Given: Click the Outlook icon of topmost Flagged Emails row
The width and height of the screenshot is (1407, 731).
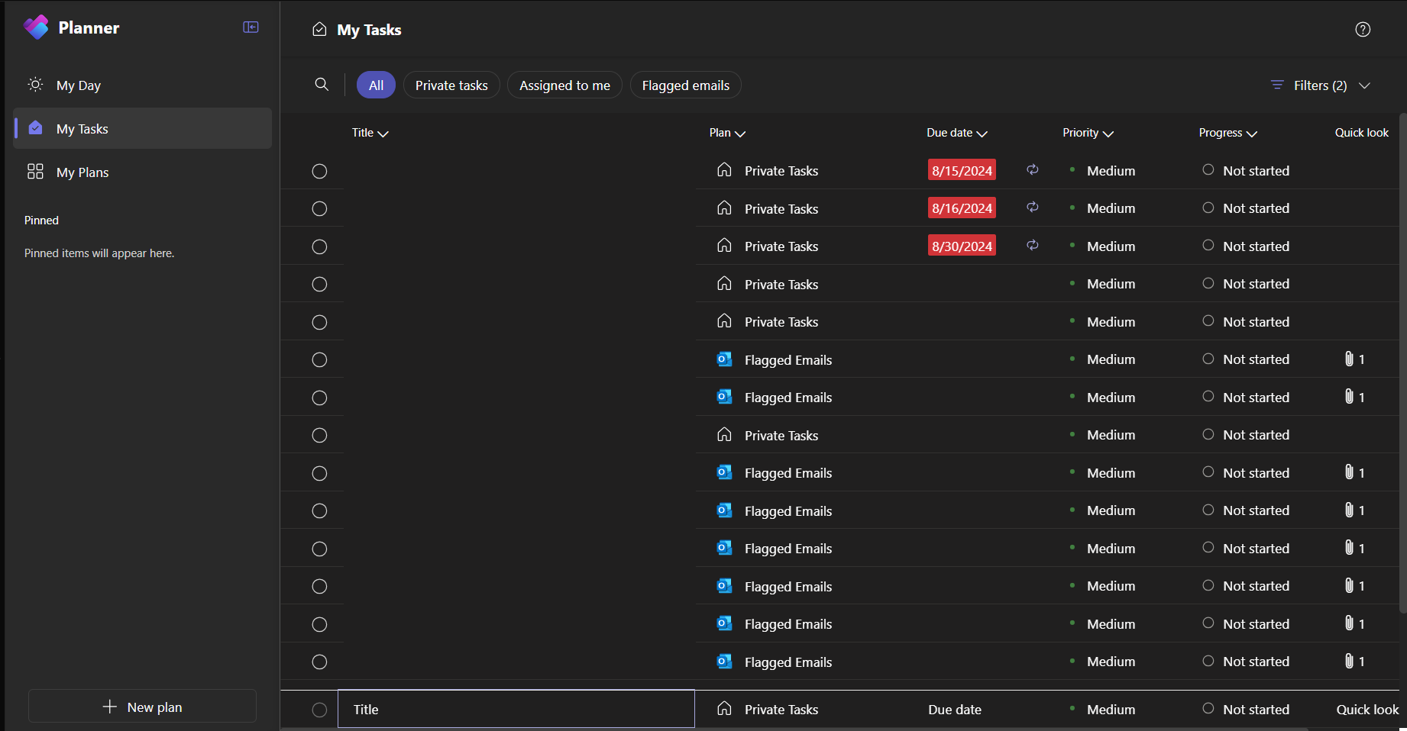Looking at the screenshot, I should 724,359.
